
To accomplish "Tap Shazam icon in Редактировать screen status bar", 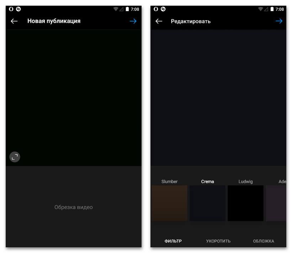I will [163, 9].
